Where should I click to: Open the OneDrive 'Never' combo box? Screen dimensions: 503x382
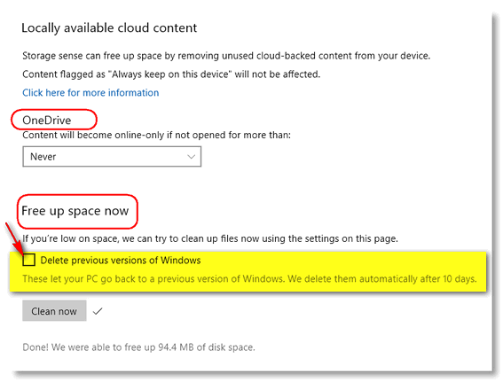click(112, 156)
